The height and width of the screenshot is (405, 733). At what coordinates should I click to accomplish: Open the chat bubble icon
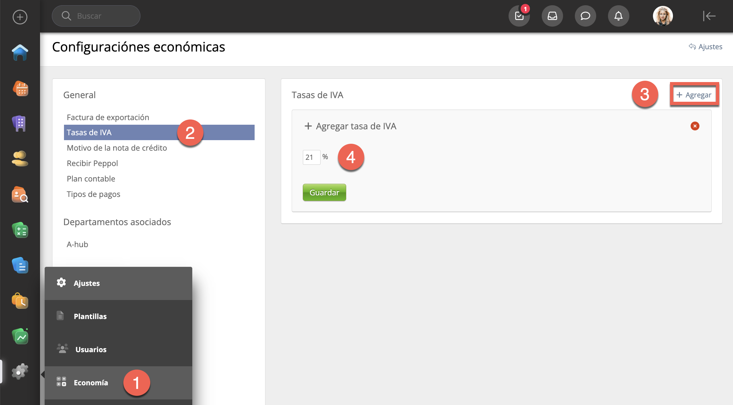pyautogui.click(x=585, y=16)
